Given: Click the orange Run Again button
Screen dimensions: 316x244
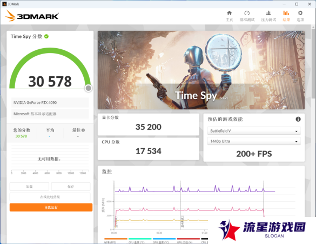Looking at the screenshot, I should 51,207.
